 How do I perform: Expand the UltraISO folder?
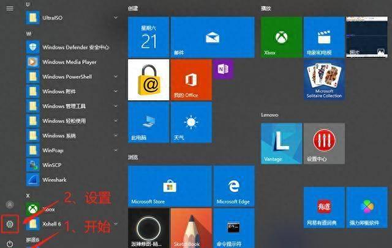coord(72,18)
